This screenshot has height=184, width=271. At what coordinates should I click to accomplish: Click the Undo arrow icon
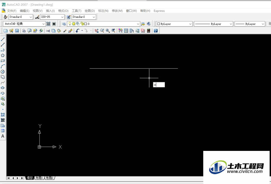click(78, 31)
